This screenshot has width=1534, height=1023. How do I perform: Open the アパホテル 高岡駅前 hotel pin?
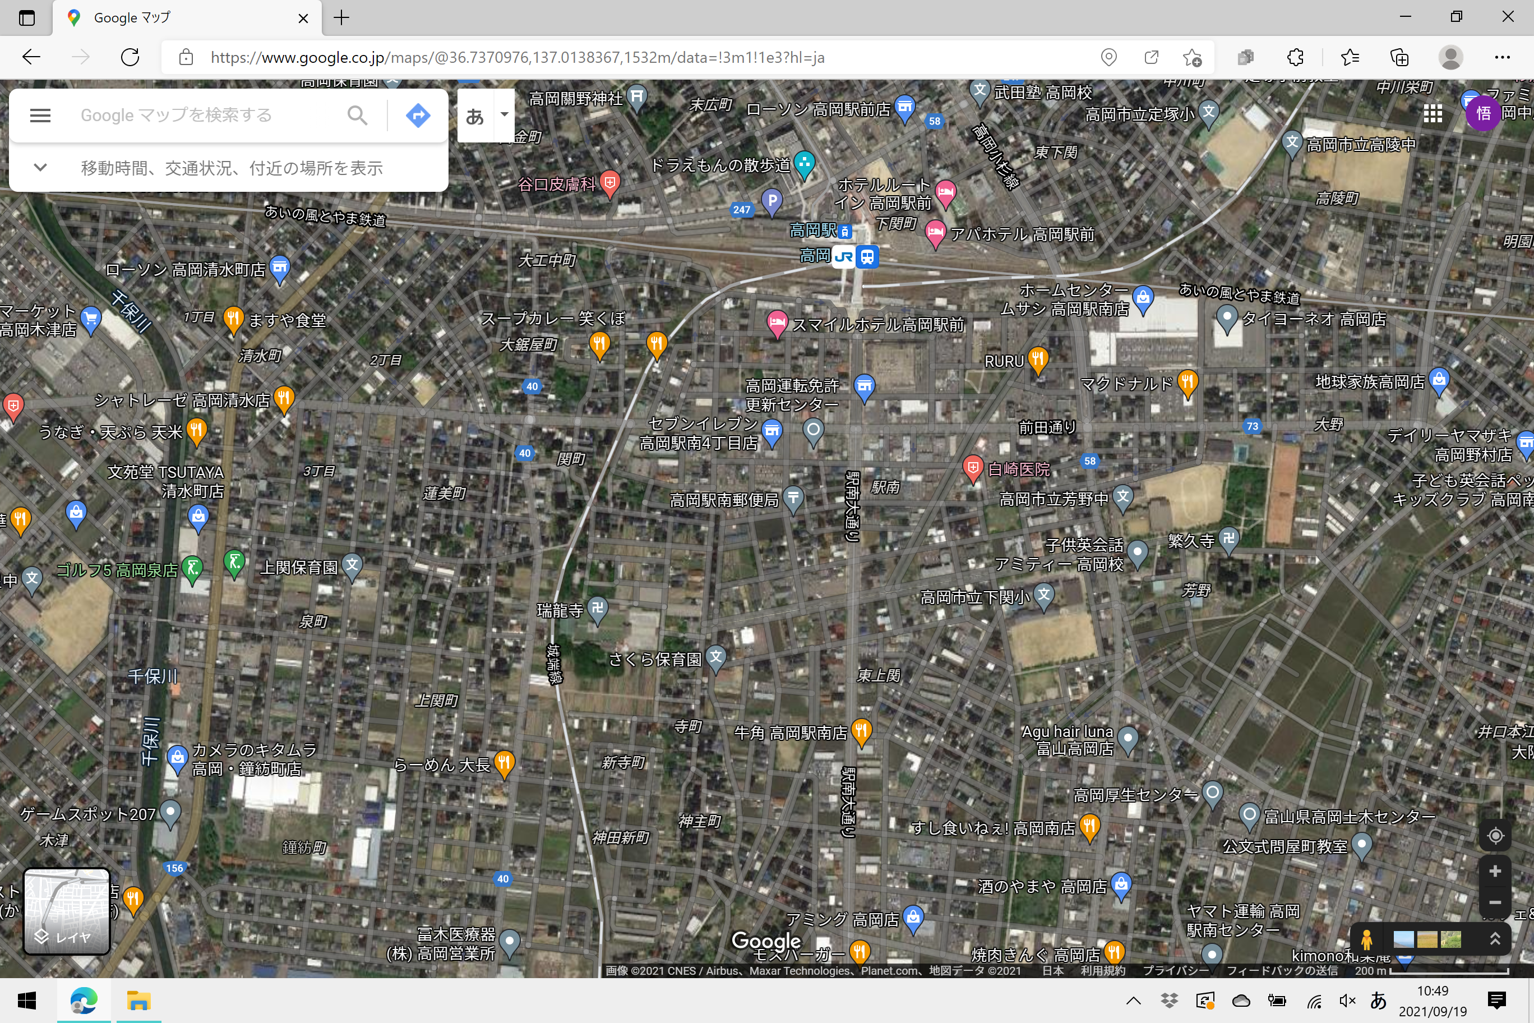[x=935, y=234]
